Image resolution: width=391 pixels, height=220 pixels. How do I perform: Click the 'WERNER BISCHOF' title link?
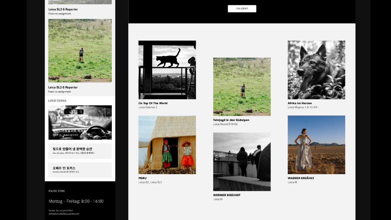click(x=227, y=195)
